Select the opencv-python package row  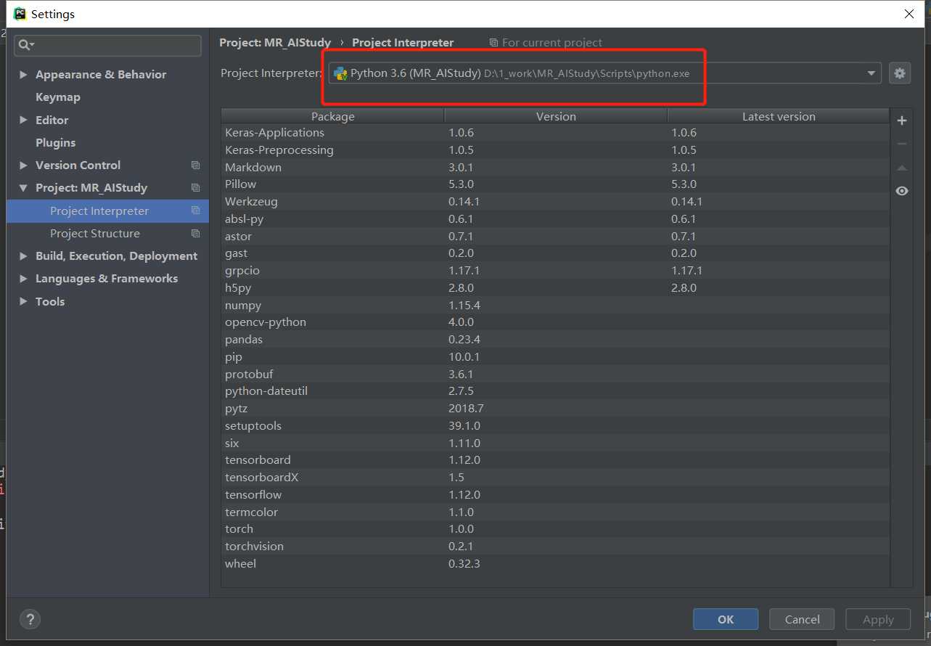[555, 322]
